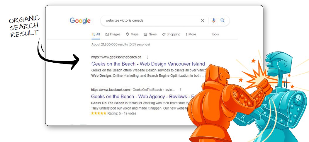
Task: Open options for the Facebook result
Action: [x=181, y=90]
